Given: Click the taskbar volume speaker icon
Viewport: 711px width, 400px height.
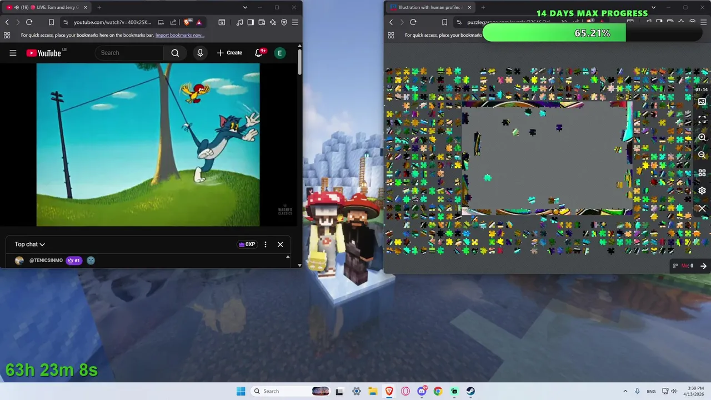Looking at the screenshot, I should point(674,391).
